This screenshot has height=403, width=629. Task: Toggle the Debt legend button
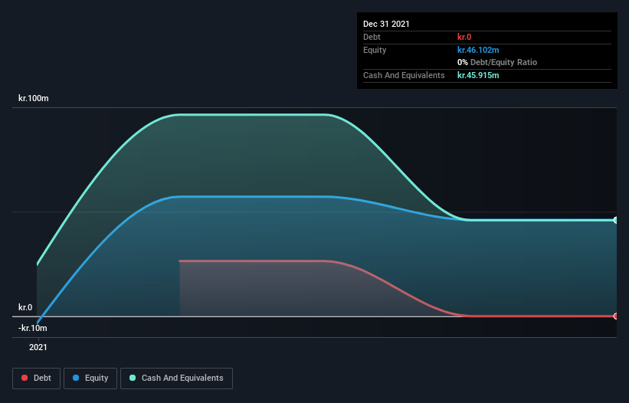tap(36, 378)
